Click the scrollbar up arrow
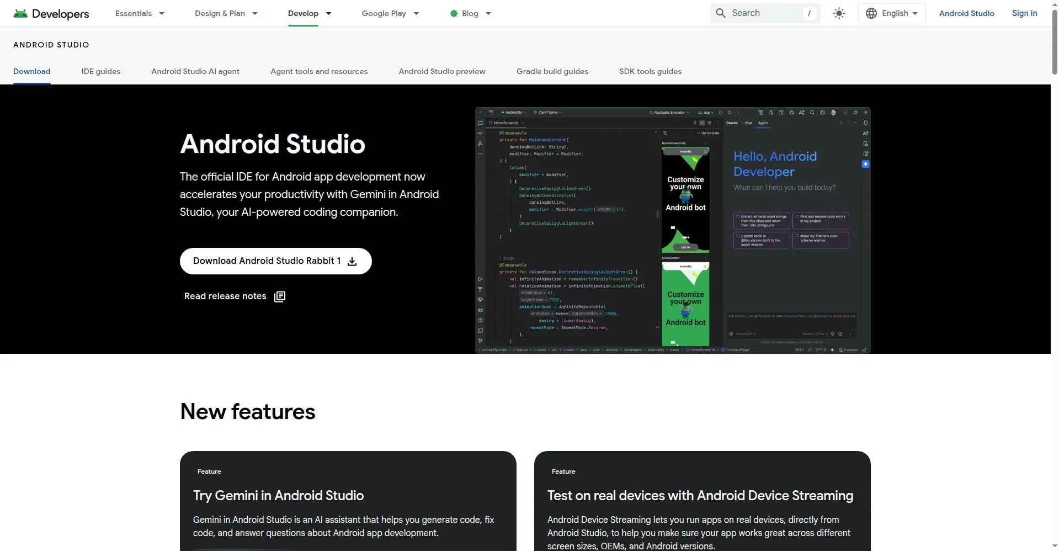This screenshot has width=1059, height=551. pyautogui.click(x=1055, y=4)
